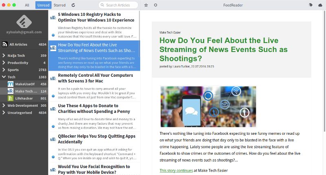Click MTE icon of QBlocker article
This screenshot has width=326, height=175.
point(53,140)
